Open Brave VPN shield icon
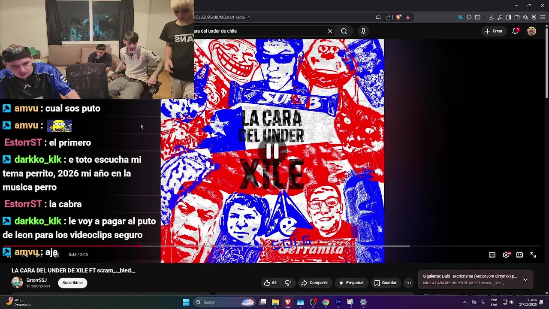Viewport: 549px width, 309px height. (534, 17)
